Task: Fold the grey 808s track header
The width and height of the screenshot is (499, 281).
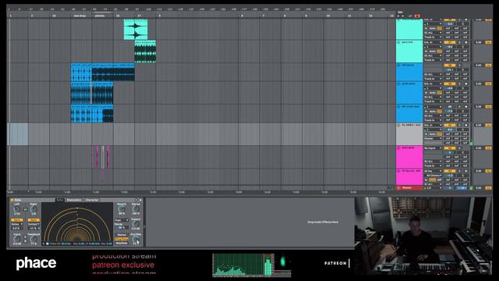Action: pyautogui.click(x=398, y=125)
